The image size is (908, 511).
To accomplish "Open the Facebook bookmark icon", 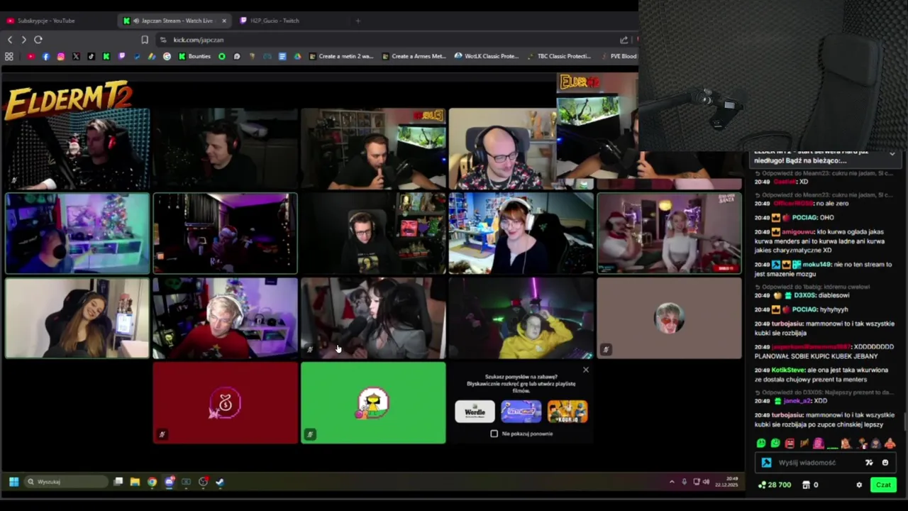I will click(x=46, y=56).
